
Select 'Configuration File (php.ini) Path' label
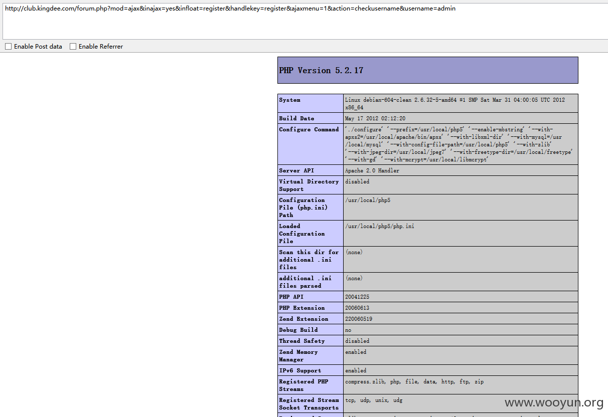[303, 207]
